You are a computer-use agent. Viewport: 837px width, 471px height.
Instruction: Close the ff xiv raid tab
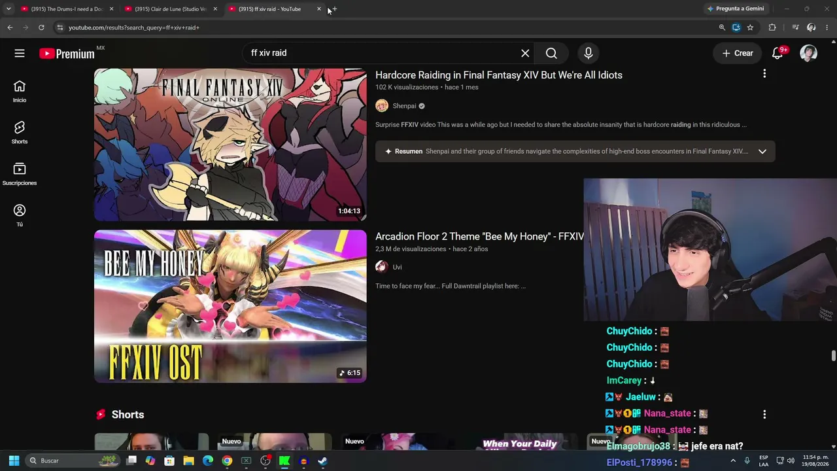(x=319, y=9)
